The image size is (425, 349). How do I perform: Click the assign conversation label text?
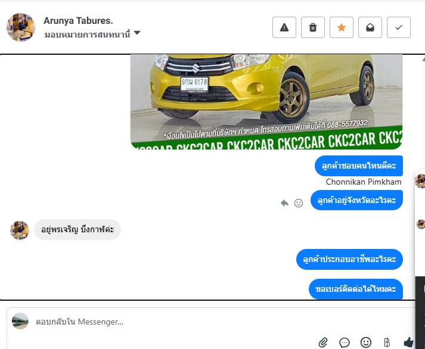tap(87, 35)
